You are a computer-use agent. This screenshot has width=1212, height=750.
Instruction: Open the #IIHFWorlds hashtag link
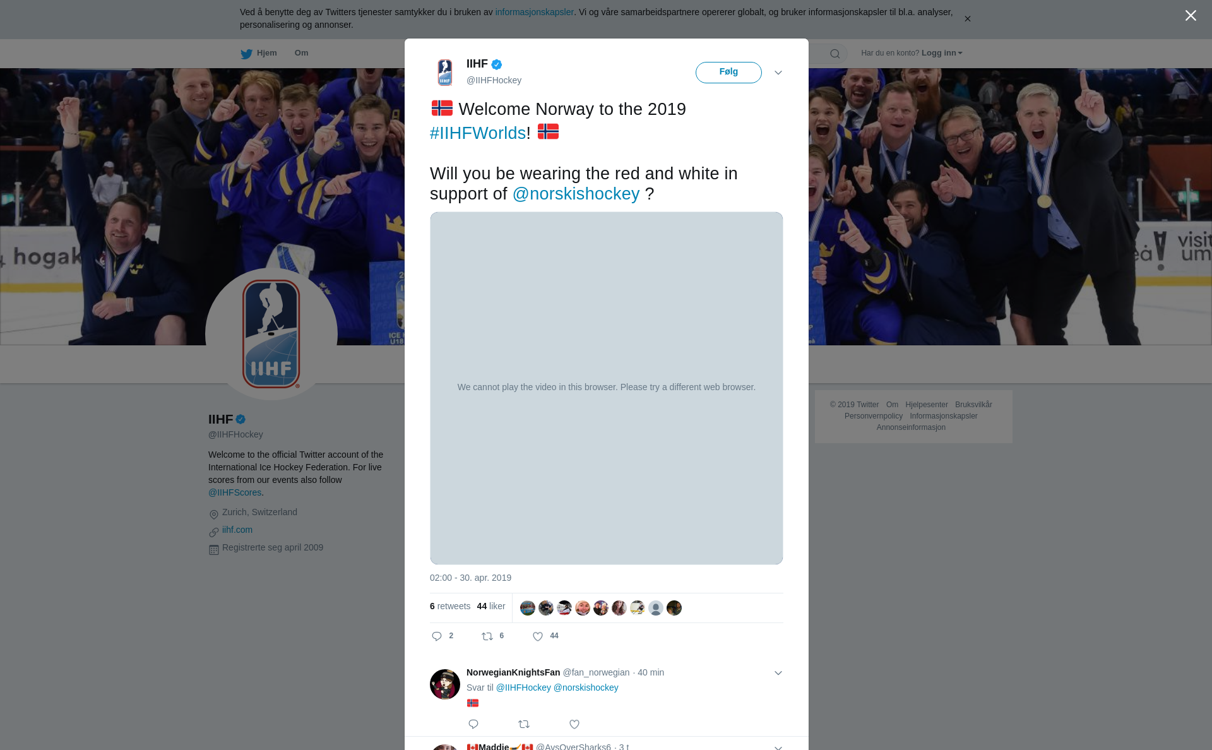(x=478, y=133)
